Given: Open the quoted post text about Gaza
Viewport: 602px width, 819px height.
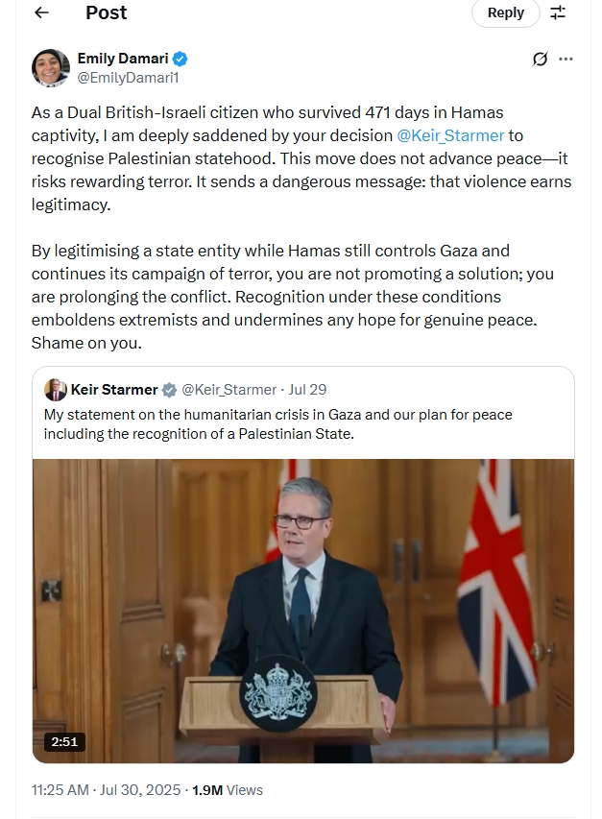Looking at the screenshot, I should [277, 424].
